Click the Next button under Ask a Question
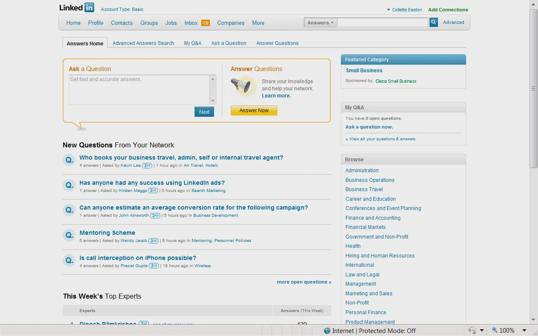Screen dimensions: 538x336 (x=204, y=112)
